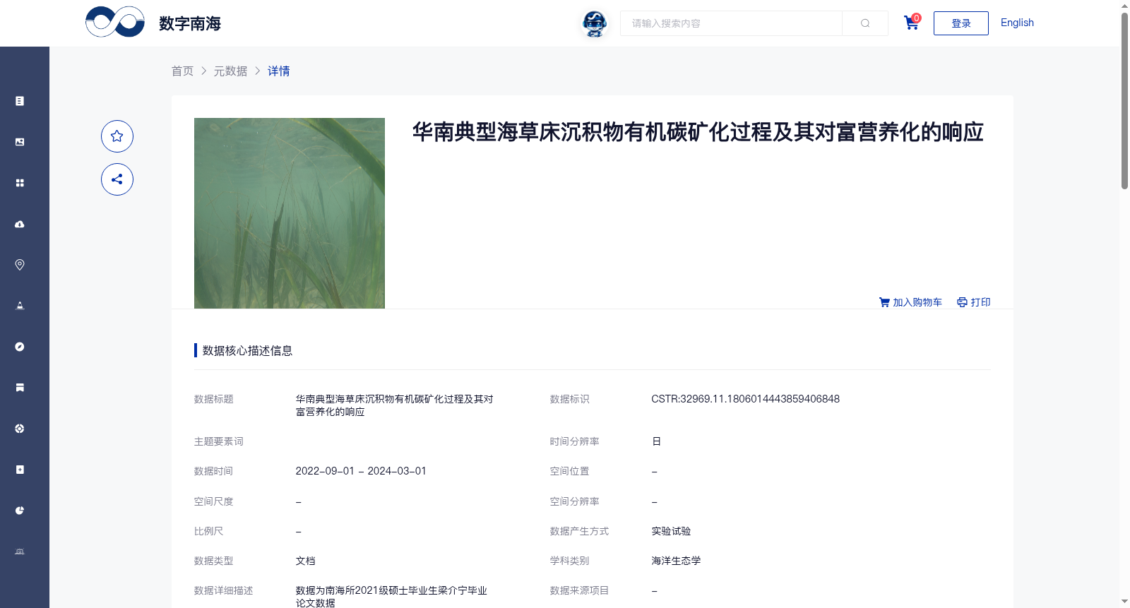This screenshot has width=1130, height=608.
Task: Open the laptop sidebar icon
Action: click(20, 552)
